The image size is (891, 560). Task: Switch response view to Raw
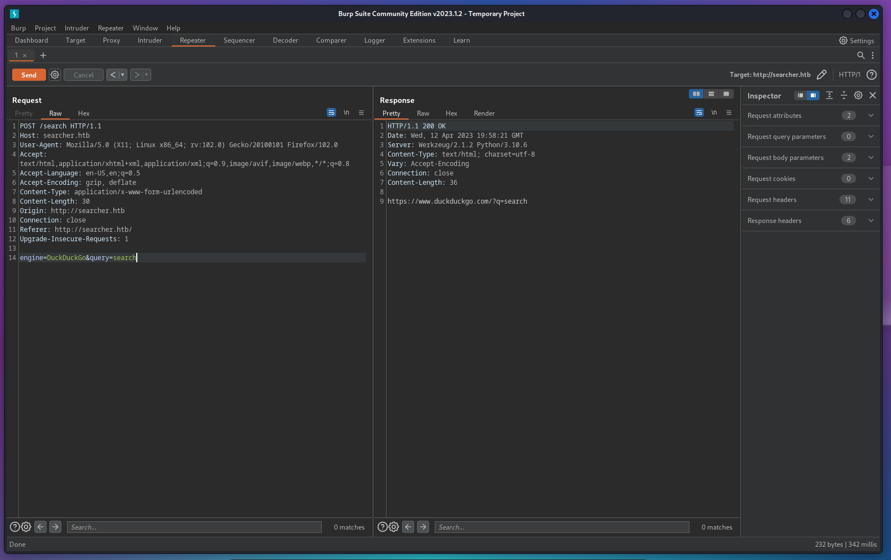click(423, 113)
